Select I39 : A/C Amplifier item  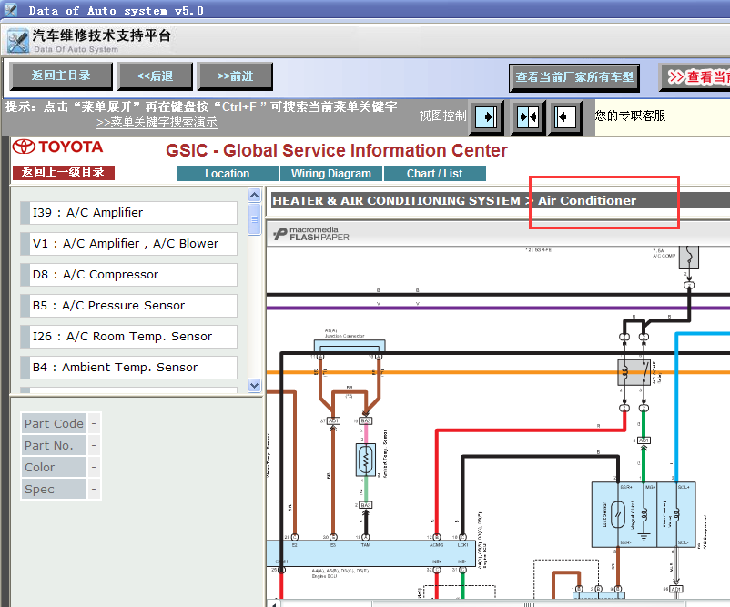tap(129, 213)
